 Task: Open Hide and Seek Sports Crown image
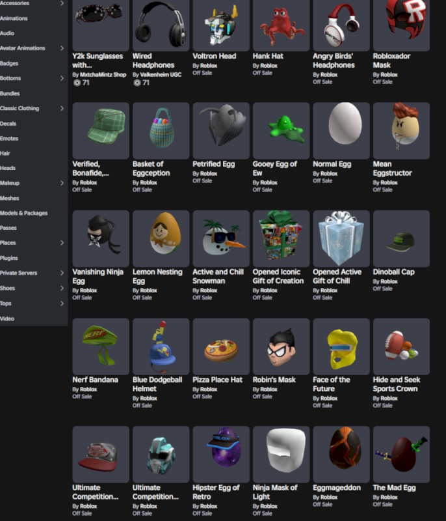point(401,346)
